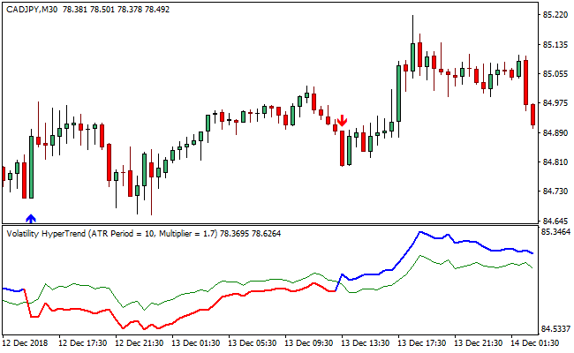Click the 12 Dec 17:30 time label
Screen dimensions: 574x353
coord(83,343)
